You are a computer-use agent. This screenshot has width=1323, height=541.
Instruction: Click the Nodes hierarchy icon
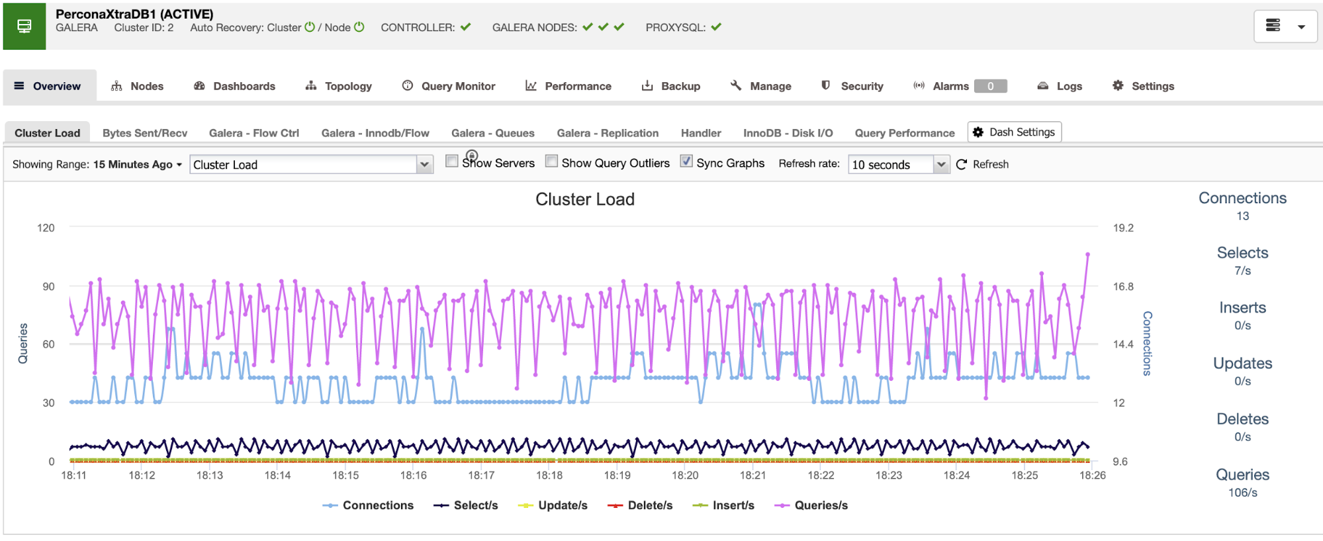click(x=116, y=85)
